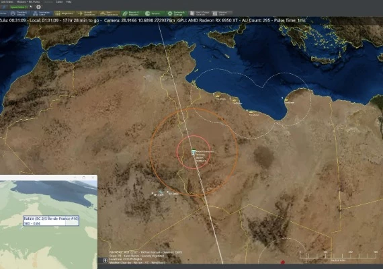Click the Throttle & Altitude button
This screenshot has height=269, width=383.
tap(19, 13)
